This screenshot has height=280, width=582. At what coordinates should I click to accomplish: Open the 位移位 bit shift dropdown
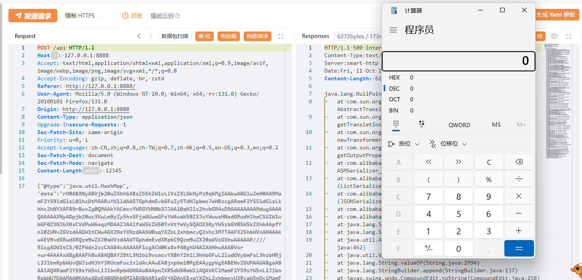tap(448, 144)
